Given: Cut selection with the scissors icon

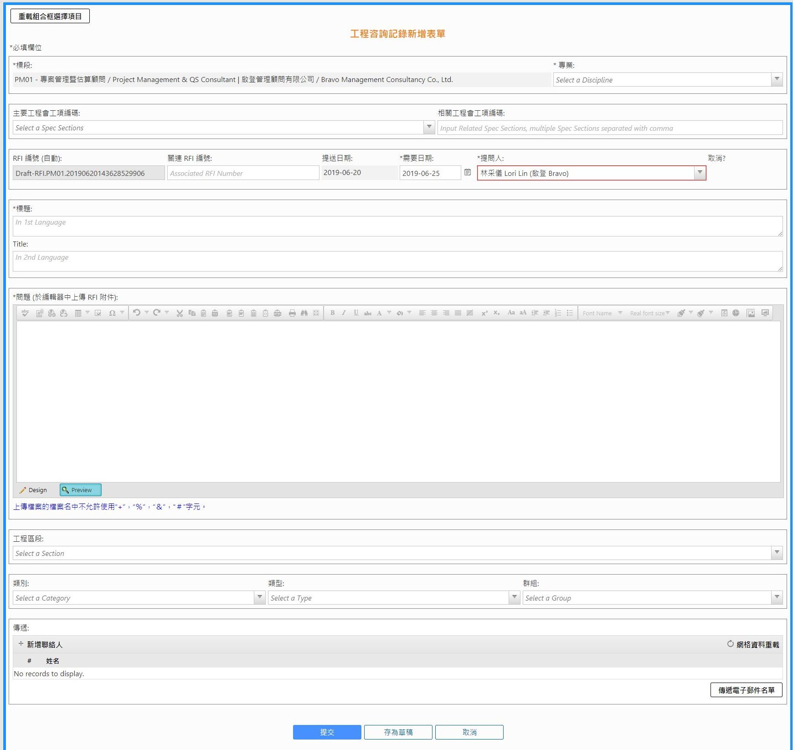Looking at the screenshot, I should pyautogui.click(x=180, y=313).
